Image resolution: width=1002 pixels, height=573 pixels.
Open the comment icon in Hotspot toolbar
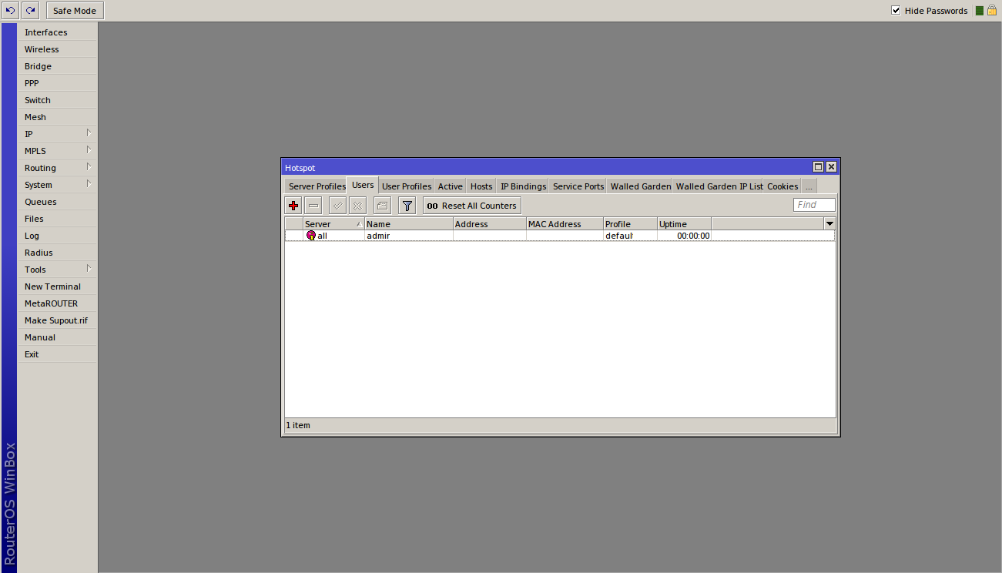(382, 206)
